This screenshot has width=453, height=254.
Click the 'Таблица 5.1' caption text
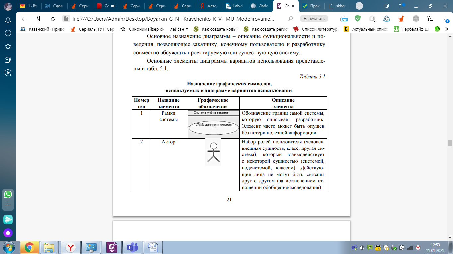tap(312, 77)
